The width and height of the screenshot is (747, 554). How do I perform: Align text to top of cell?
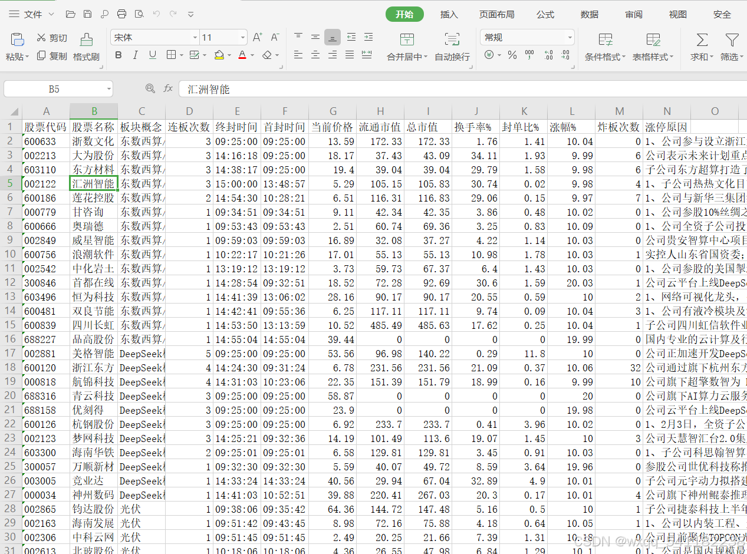[298, 37]
